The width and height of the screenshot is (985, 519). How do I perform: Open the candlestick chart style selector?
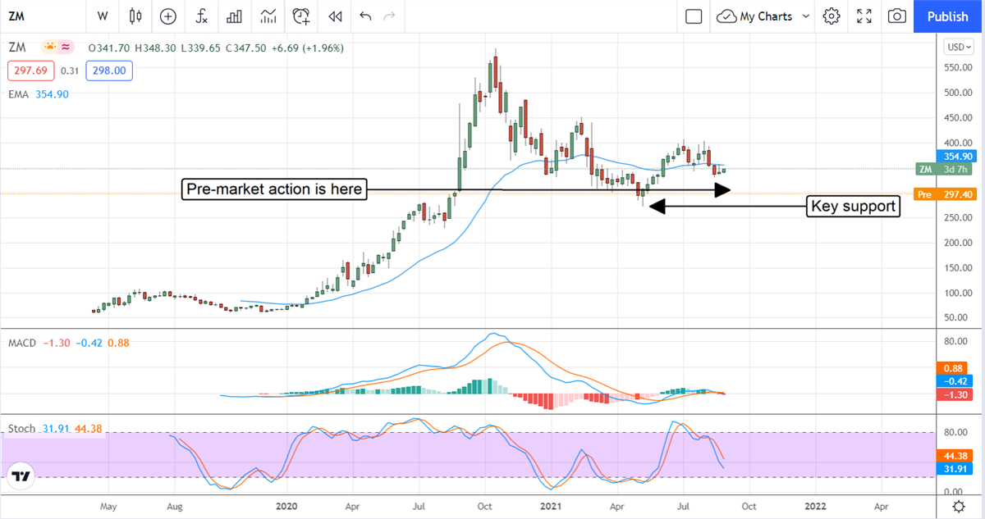(x=135, y=16)
